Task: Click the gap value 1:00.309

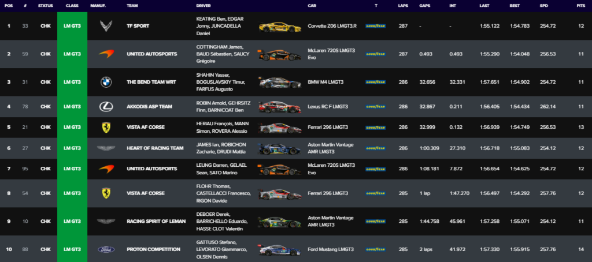Action: (x=430, y=148)
